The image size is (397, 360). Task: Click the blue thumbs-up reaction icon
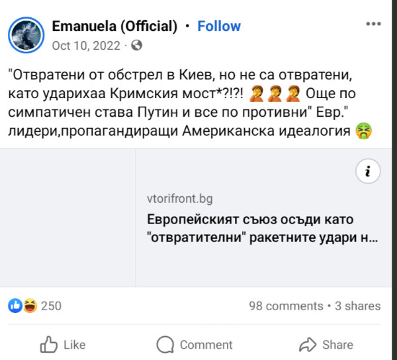pos(15,306)
